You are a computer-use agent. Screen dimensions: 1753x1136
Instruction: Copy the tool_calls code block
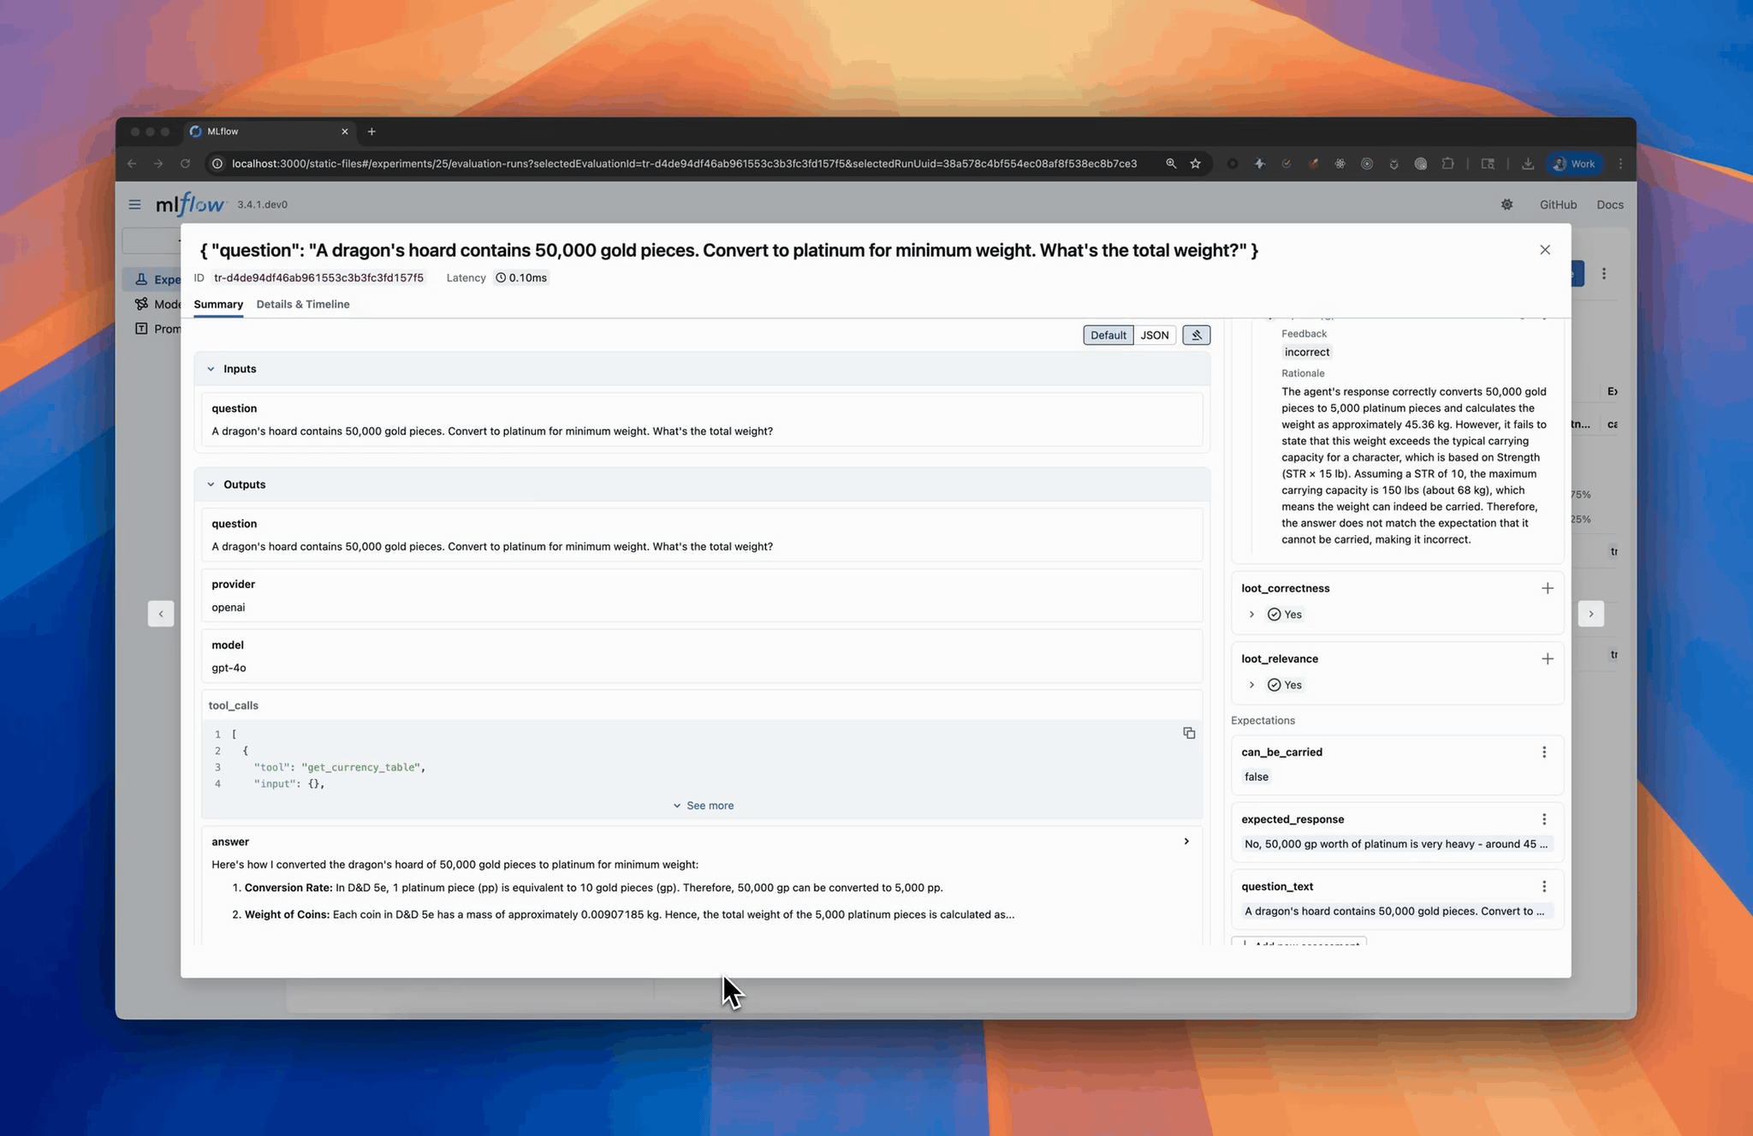pyautogui.click(x=1189, y=733)
